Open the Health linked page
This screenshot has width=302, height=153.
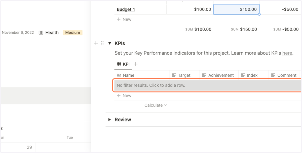coord(52,33)
